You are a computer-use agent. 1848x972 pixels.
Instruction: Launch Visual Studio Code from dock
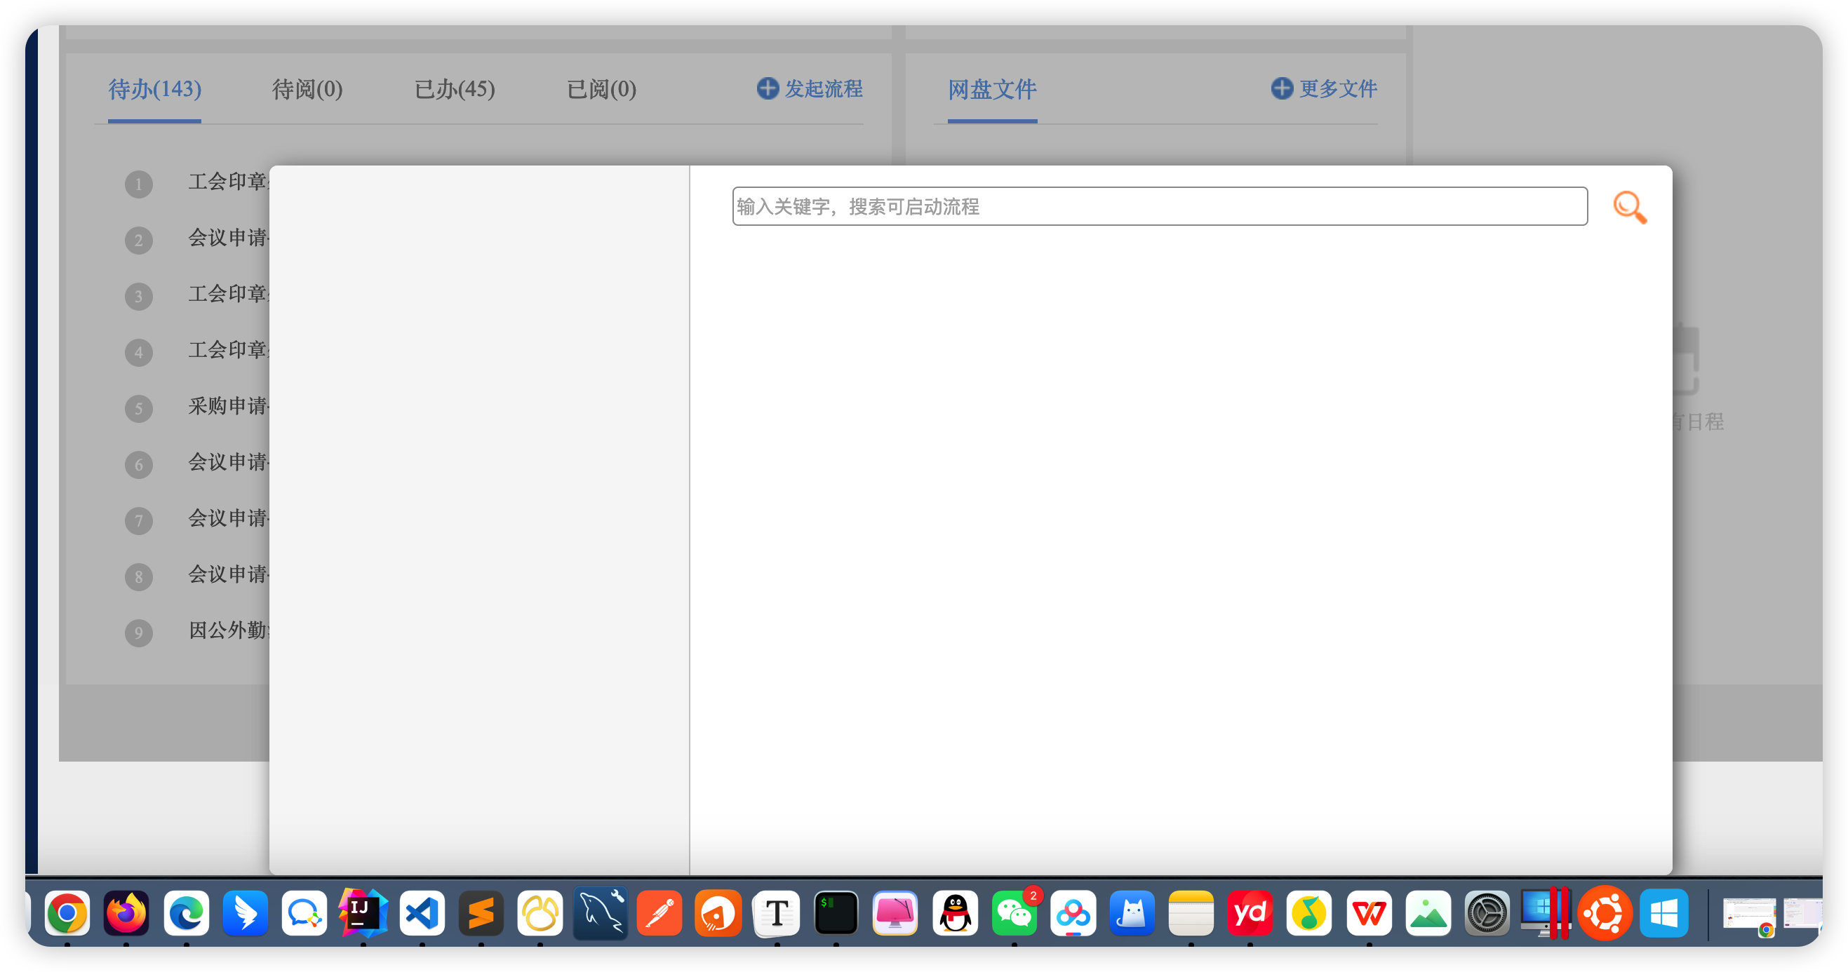tap(422, 913)
